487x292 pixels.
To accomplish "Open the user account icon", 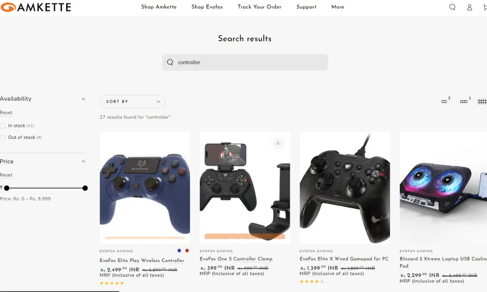I will pyautogui.click(x=469, y=7).
